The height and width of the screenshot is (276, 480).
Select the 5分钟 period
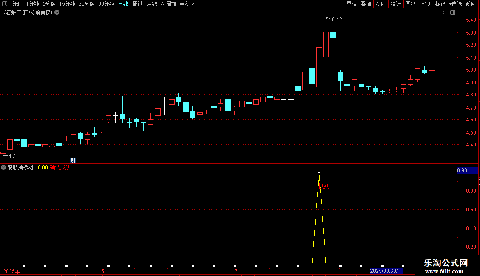[49, 4]
